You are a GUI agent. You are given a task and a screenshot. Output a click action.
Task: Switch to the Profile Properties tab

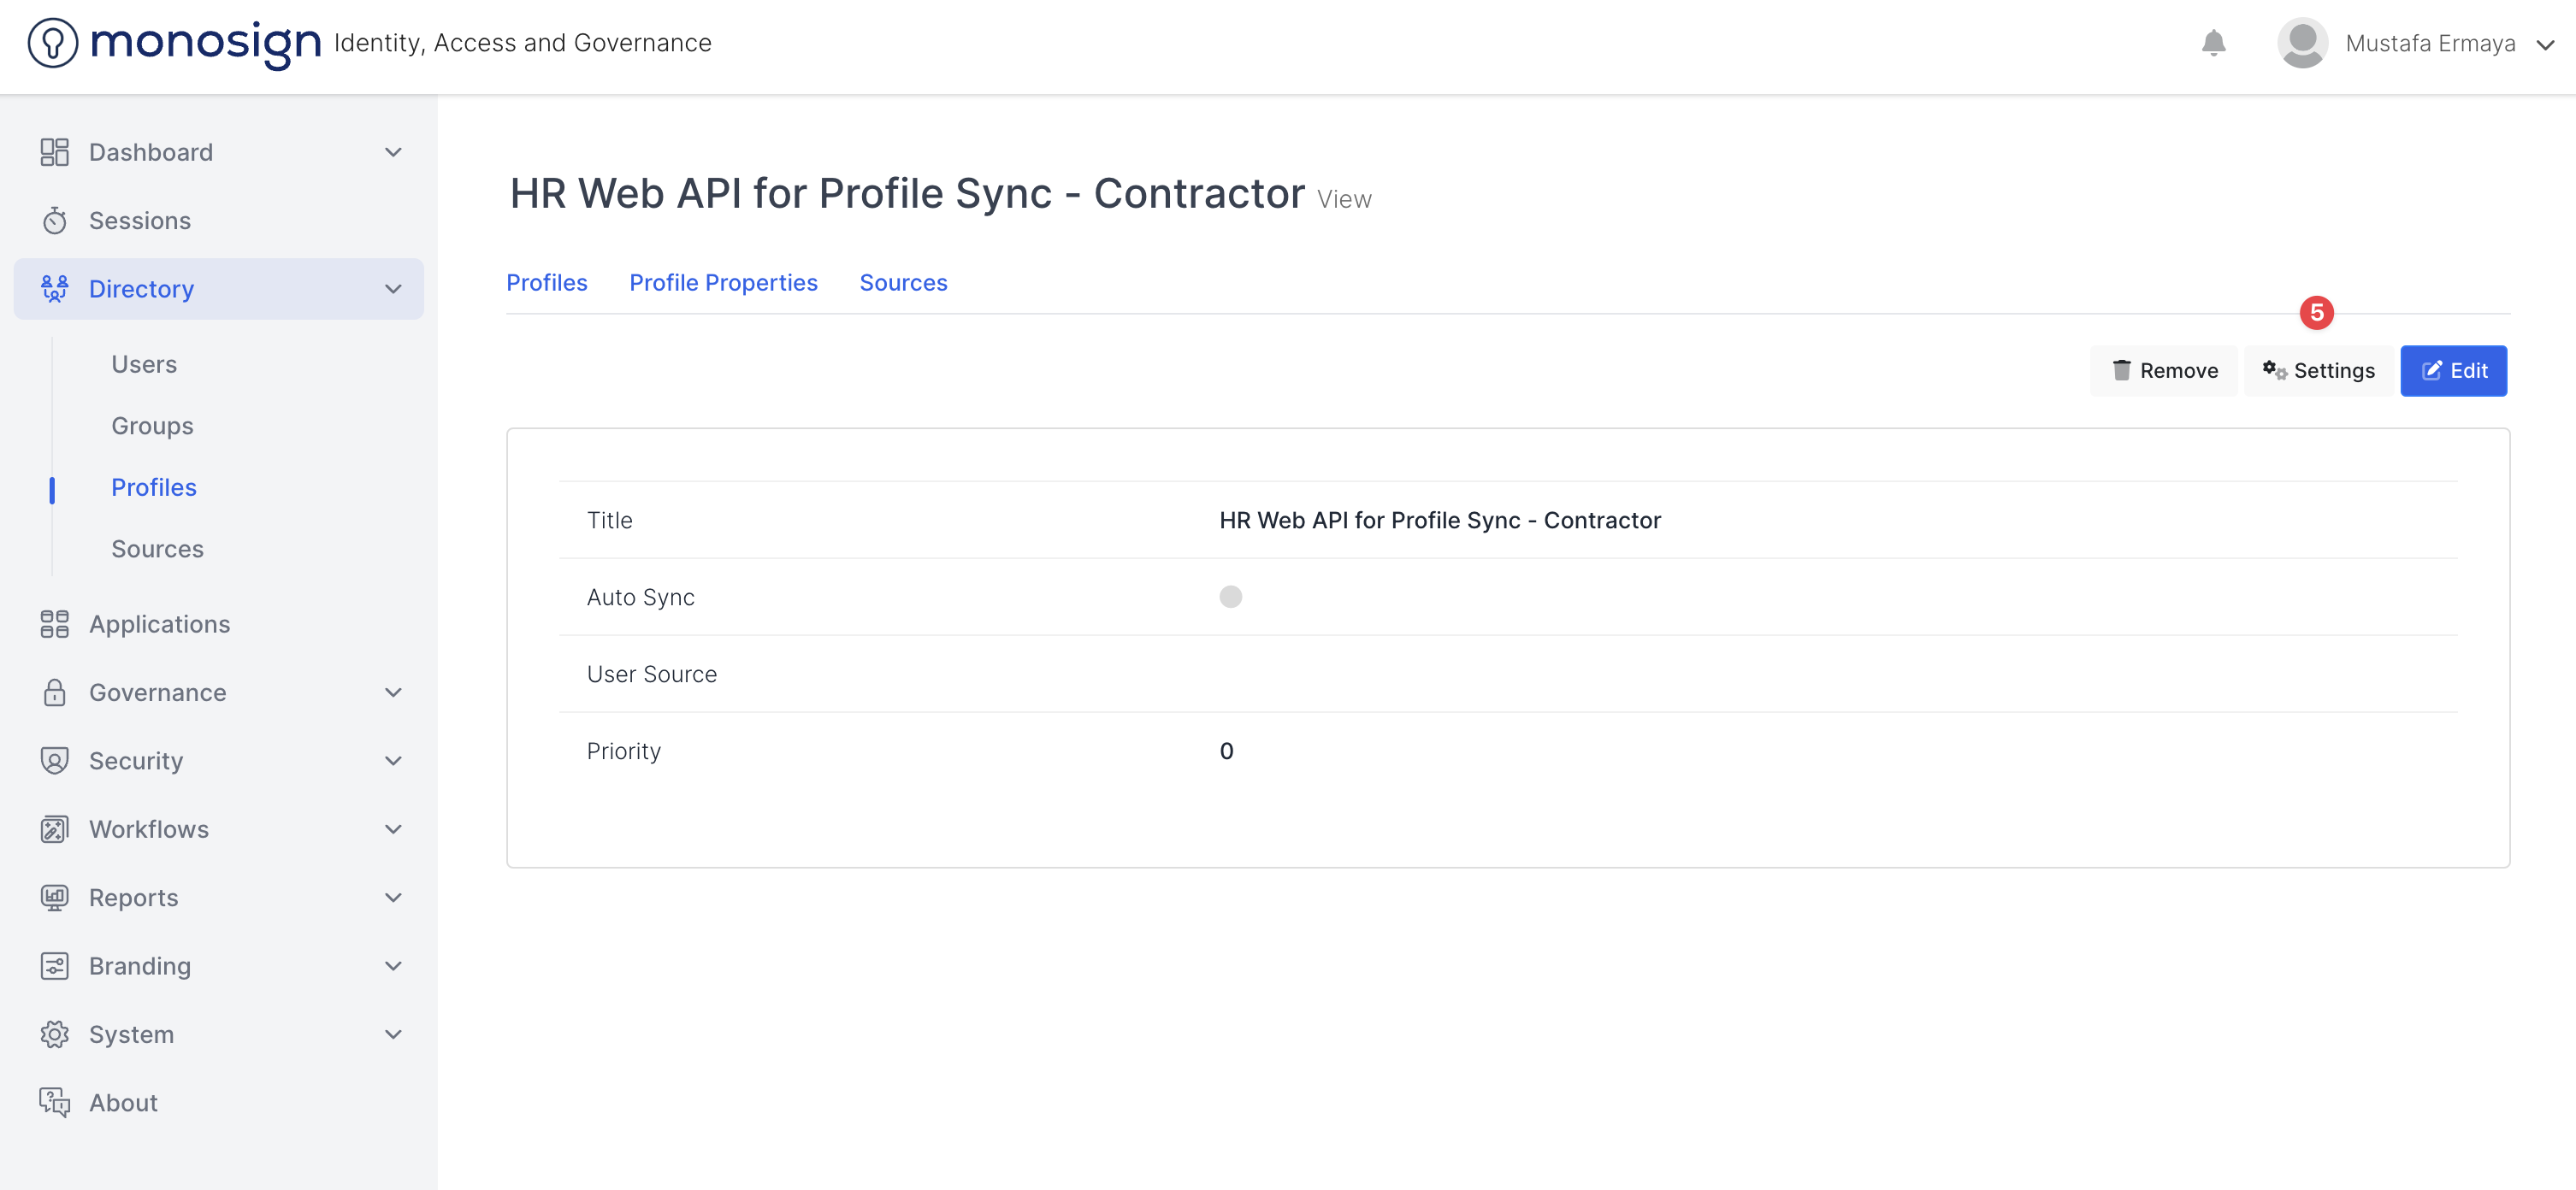coord(723,283)
